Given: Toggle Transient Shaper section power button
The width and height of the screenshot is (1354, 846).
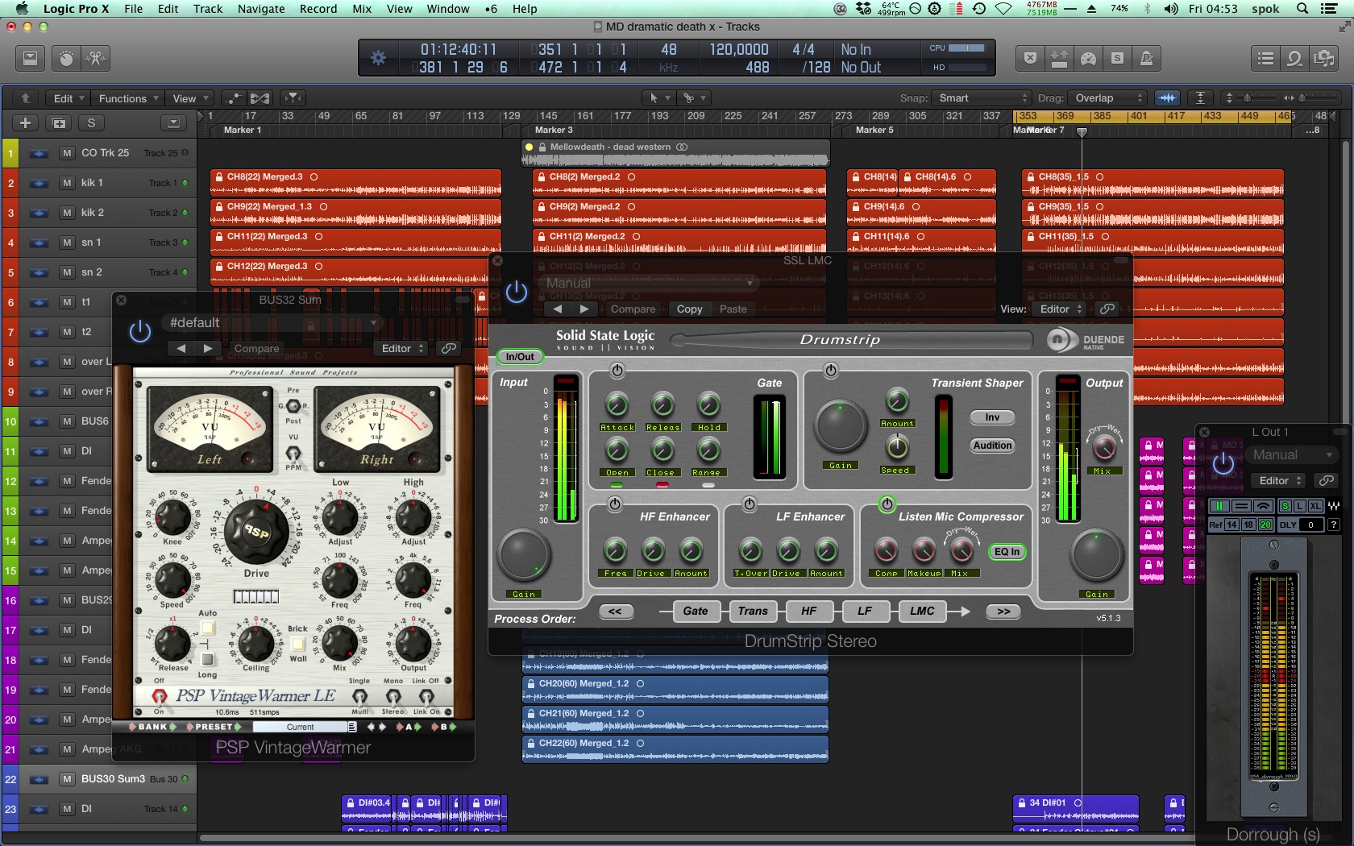Looking at the screenshot, I should (x=831, y=371).
